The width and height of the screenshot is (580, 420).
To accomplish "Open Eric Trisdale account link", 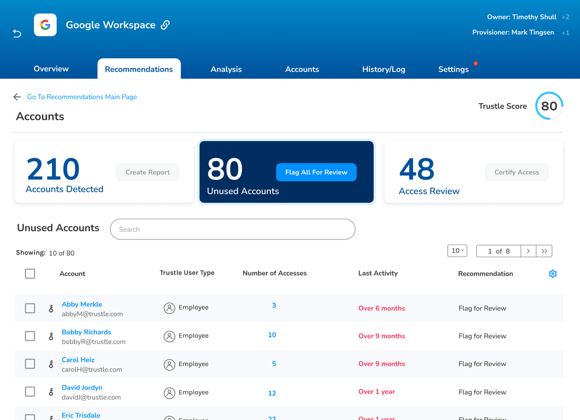I will [x=81, y=415].
